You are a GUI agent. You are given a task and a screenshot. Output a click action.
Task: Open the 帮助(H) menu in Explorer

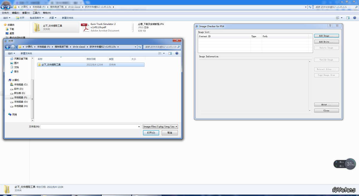(47, 13)
